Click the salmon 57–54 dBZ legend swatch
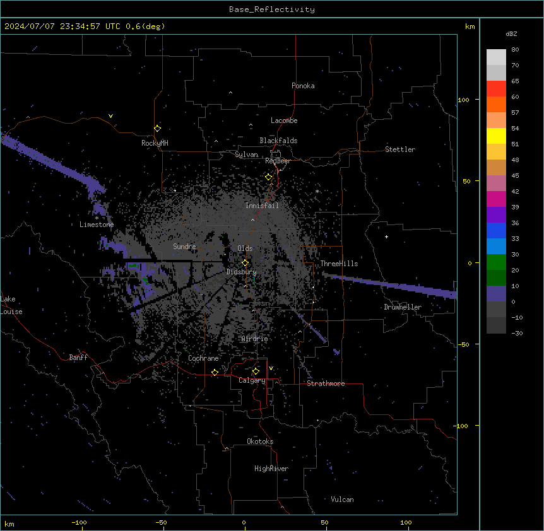 496,120
